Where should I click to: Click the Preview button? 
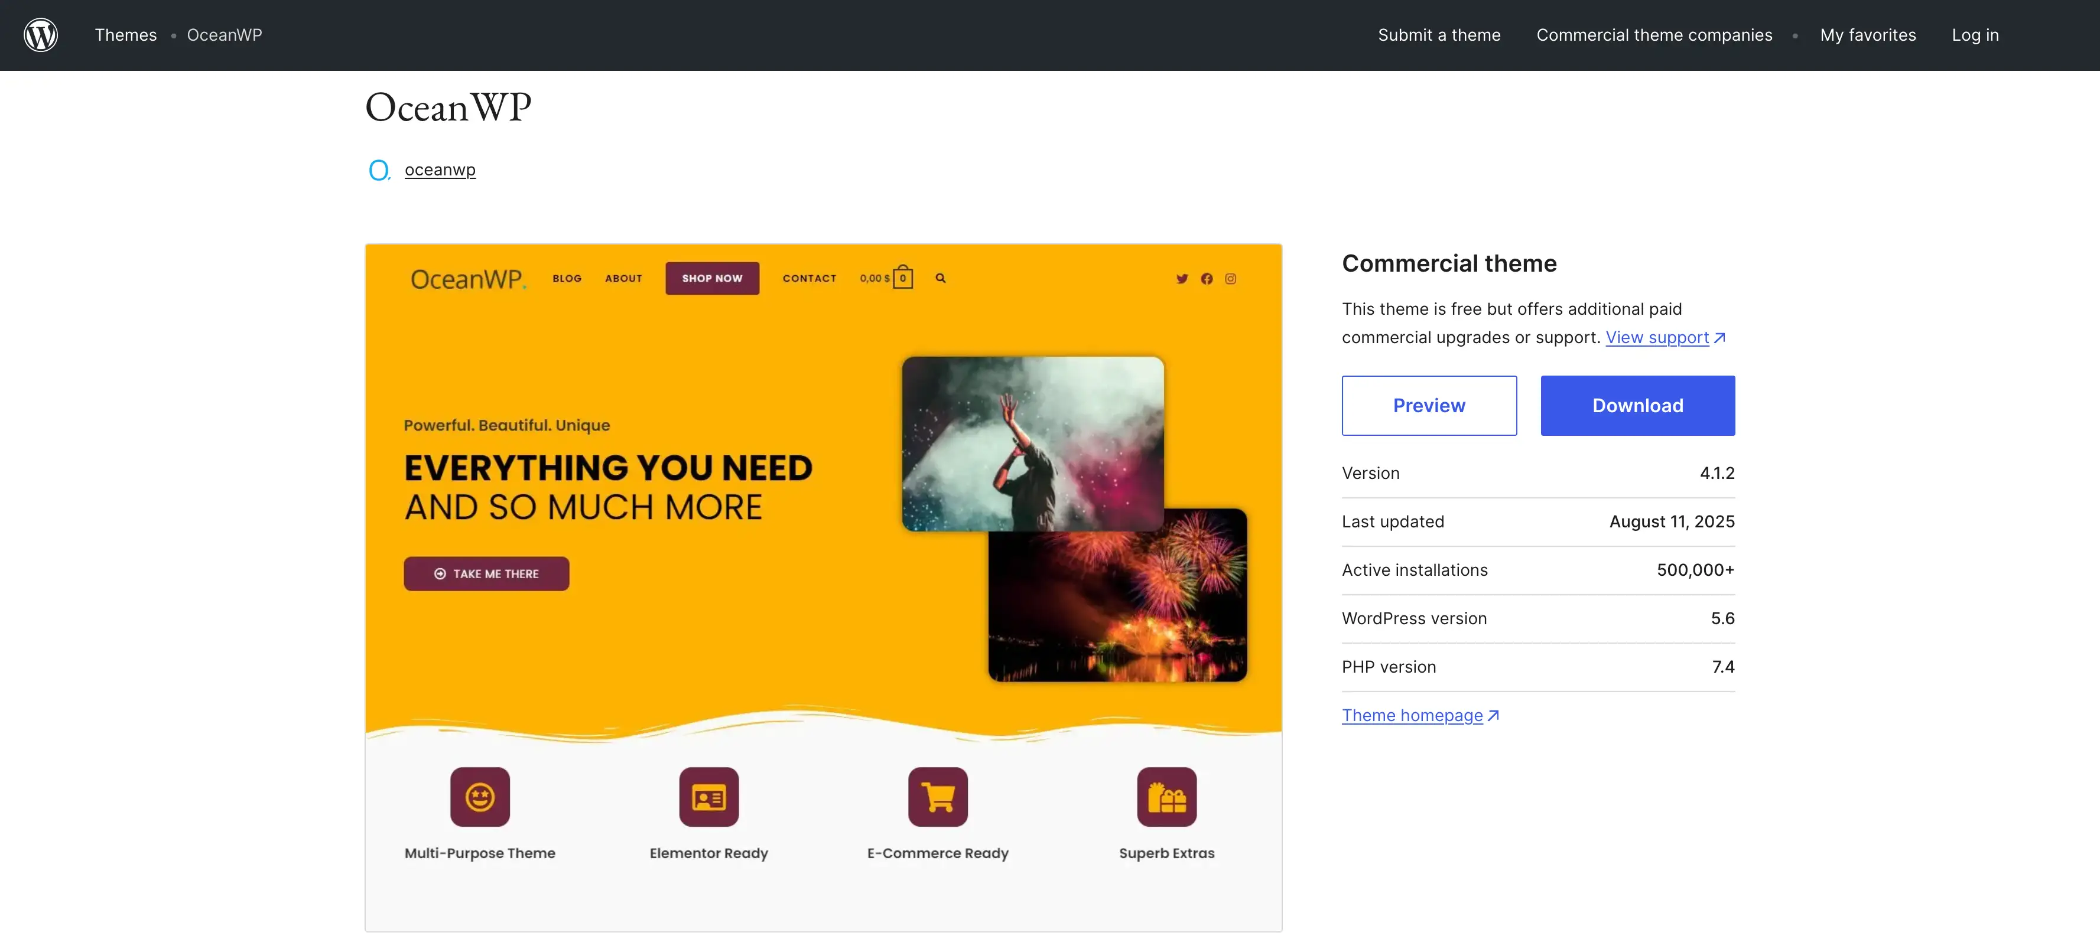pyautogui.click(x=1429, y=405)
